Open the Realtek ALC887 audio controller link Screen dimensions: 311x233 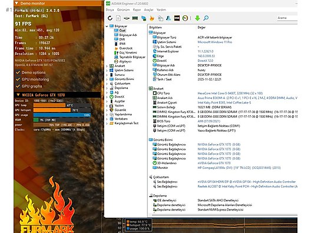click(x=247, y=187)
